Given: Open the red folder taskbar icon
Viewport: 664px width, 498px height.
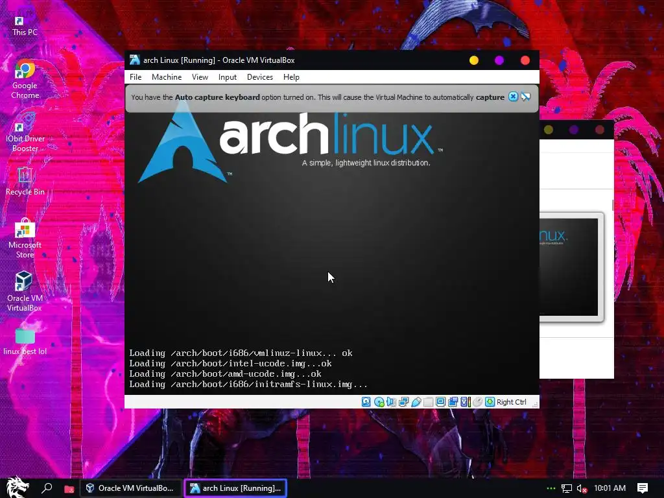Looking at the screenshot, I should tap(69, 489).
